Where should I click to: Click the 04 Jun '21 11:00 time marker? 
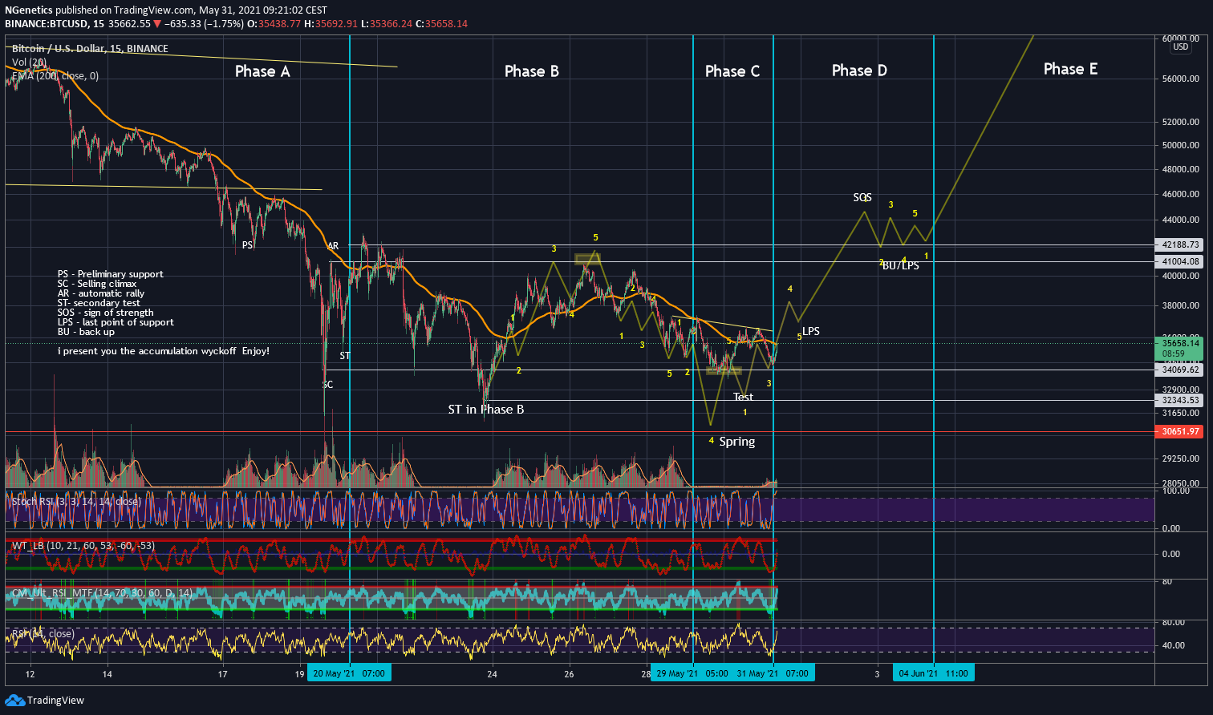(x=934, y=673)
